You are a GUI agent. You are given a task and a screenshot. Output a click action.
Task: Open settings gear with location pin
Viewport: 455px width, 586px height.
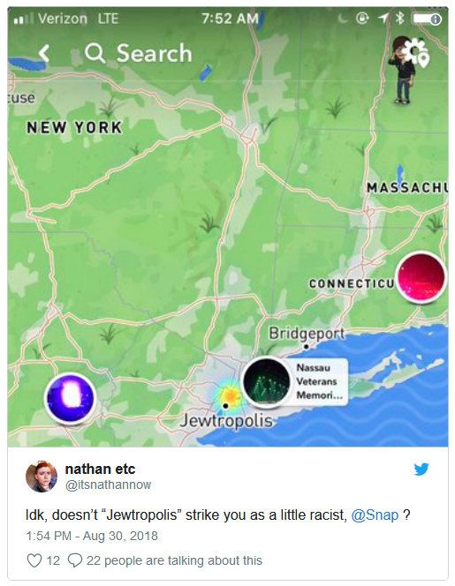pos(418,52)
